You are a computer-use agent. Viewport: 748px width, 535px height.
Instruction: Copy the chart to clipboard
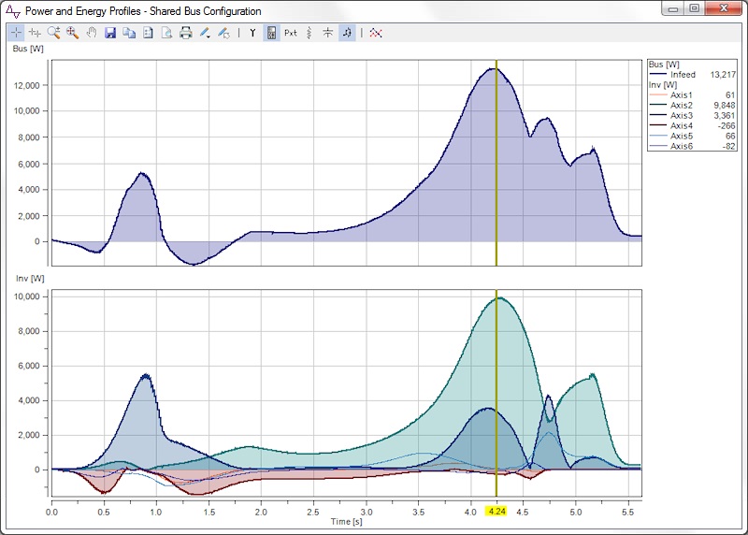[129, 33]
